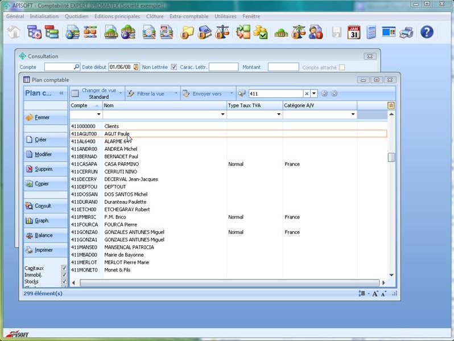Click the vertical scrollbar thumb in account list
The image size is (454, 341).
[x=391, y=157]
